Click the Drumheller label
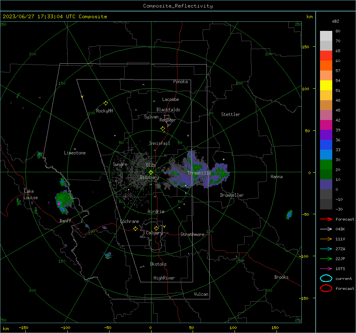356x333 pixels. 232,195
